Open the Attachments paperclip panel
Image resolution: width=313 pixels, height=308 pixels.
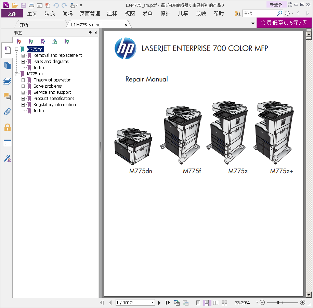[x=8, y=112]
